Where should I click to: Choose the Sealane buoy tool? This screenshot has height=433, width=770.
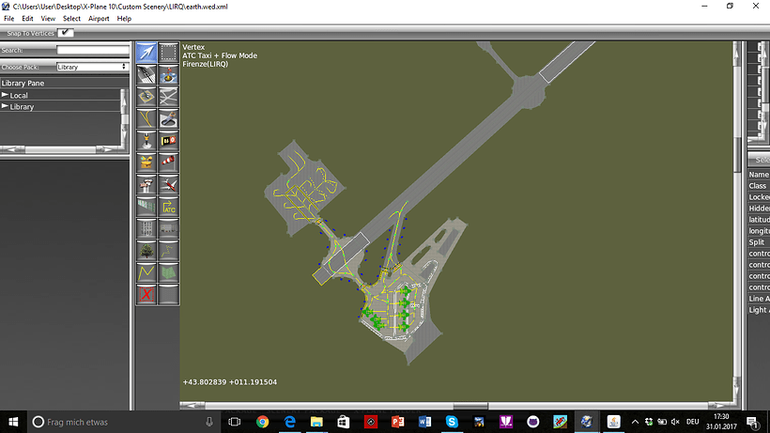168,74
